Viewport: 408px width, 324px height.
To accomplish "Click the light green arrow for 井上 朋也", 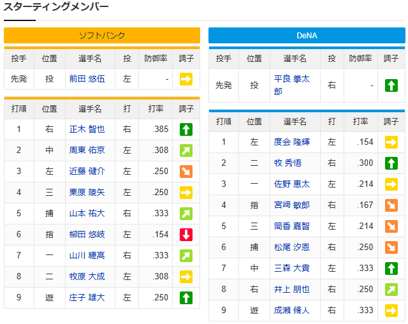I will click(391, 290).
